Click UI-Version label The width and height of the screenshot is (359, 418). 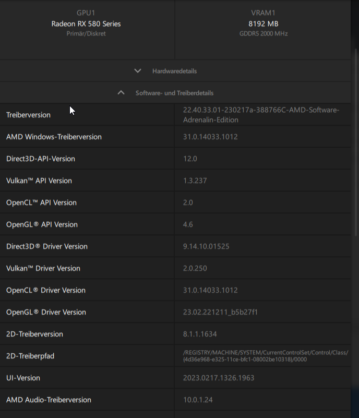[x=23, y=378]
